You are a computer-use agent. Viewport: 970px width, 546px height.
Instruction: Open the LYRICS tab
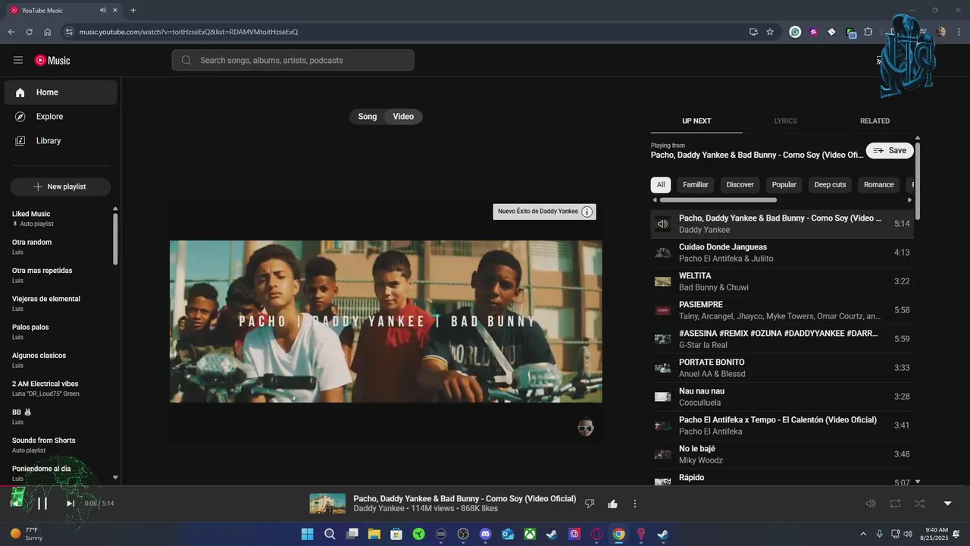tap(785, 121)
